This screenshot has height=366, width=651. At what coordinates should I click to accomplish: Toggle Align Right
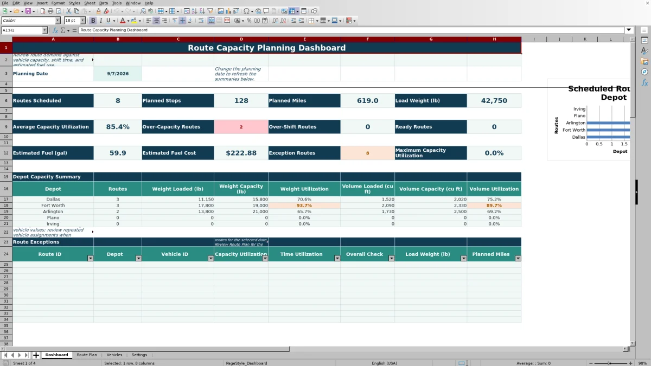coord(164,21)
